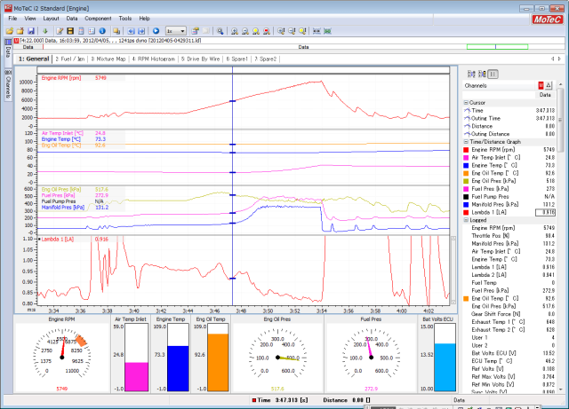Click the blue info circle icon
569x409 pixels.
102,31
